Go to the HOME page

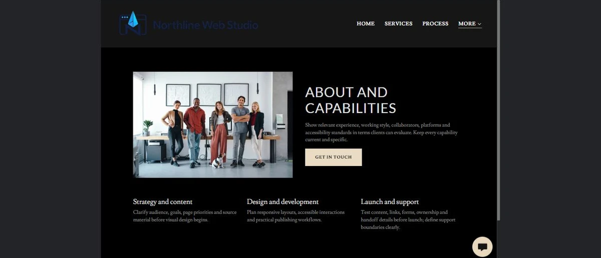click(x=366, y=23)
